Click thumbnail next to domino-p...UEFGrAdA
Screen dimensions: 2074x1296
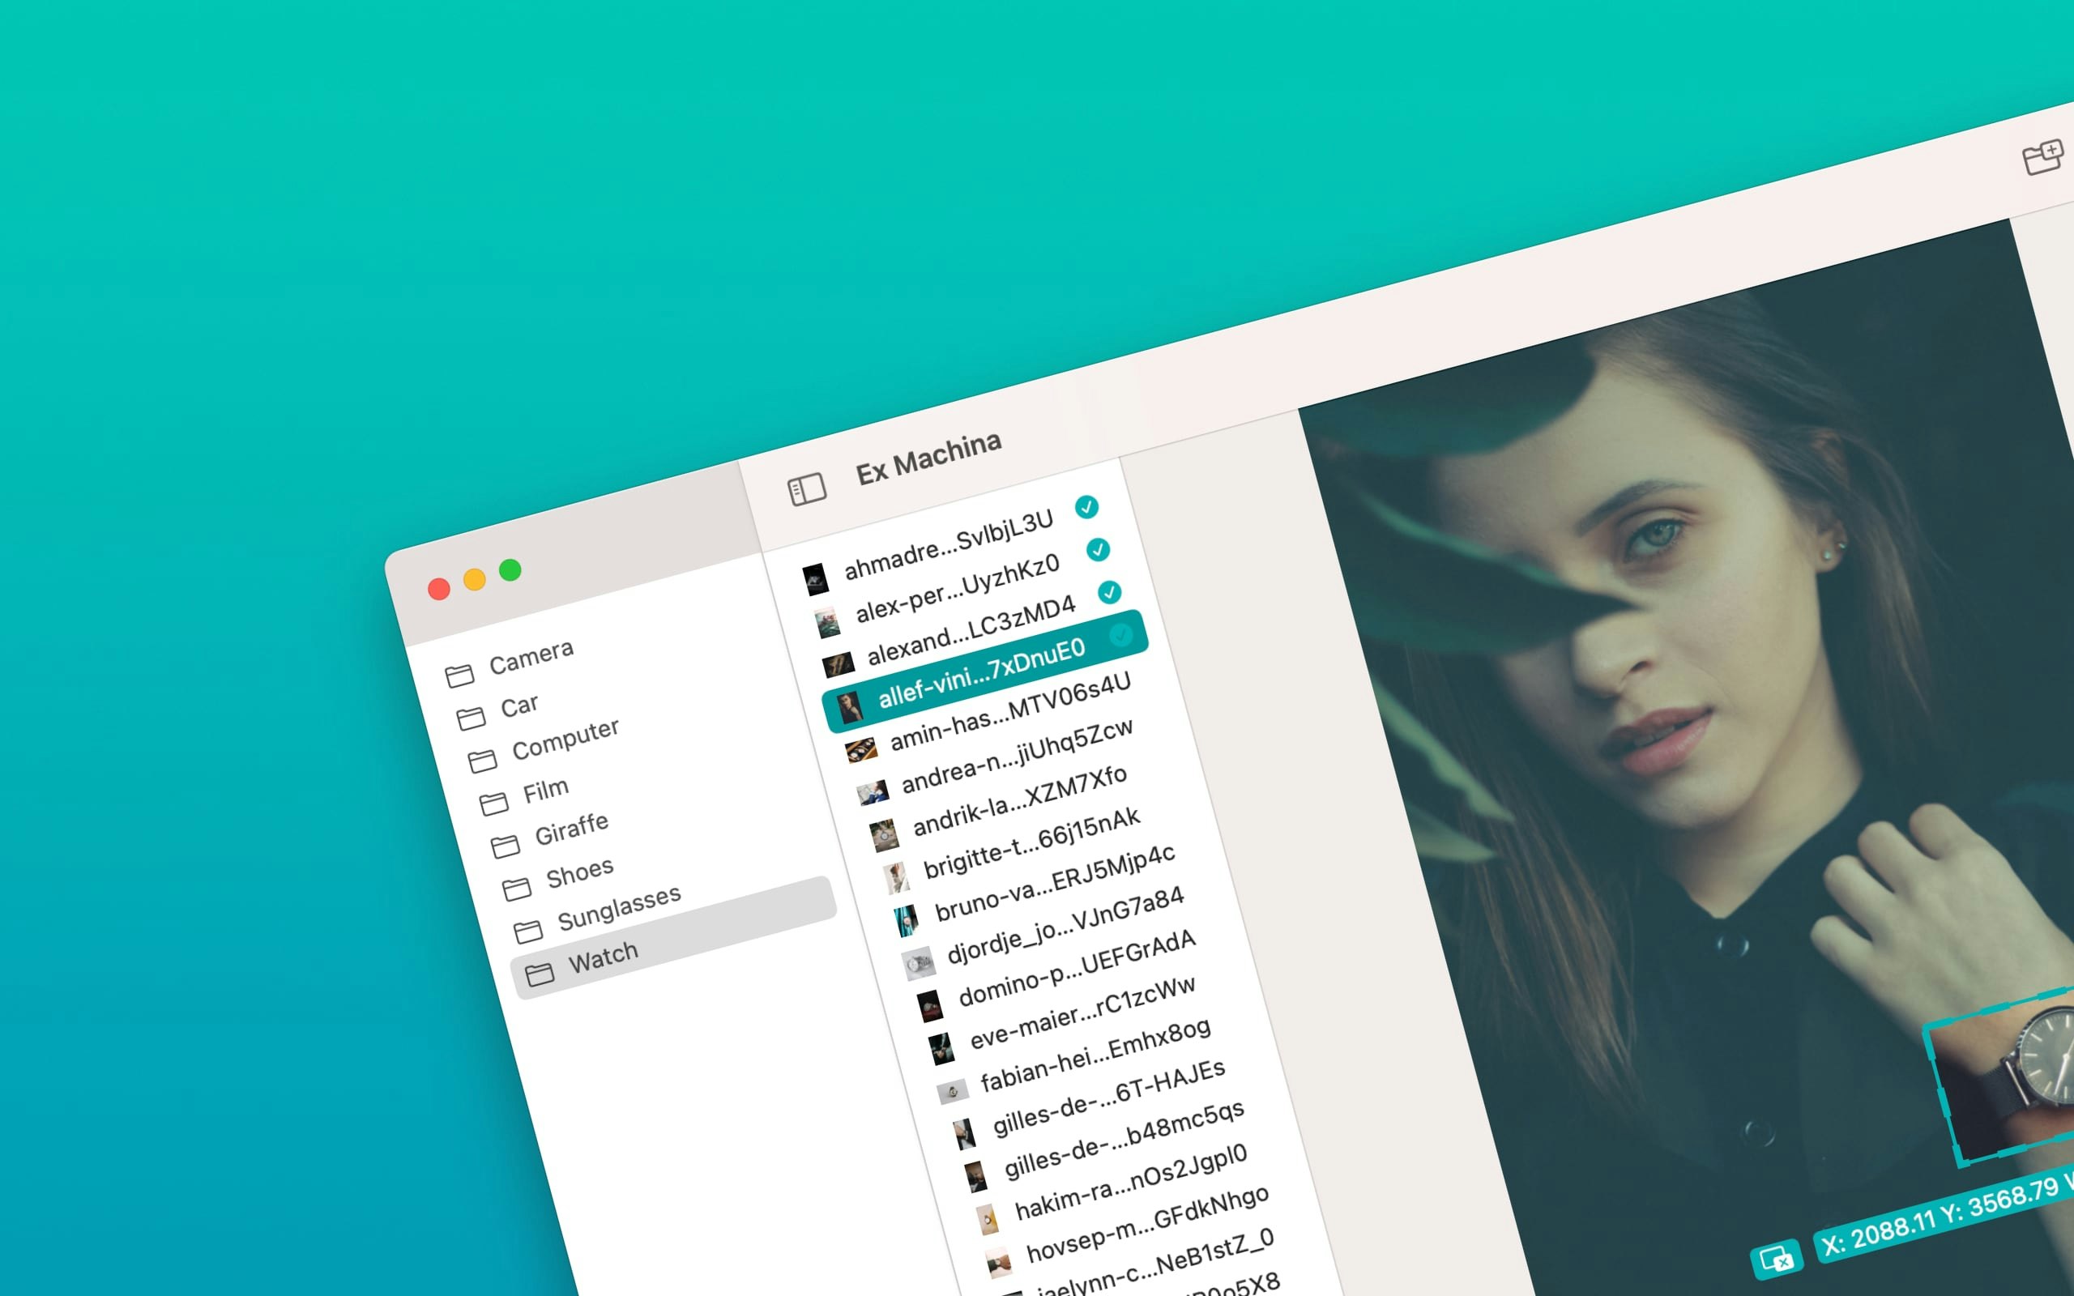click(x=930, y=1006)
